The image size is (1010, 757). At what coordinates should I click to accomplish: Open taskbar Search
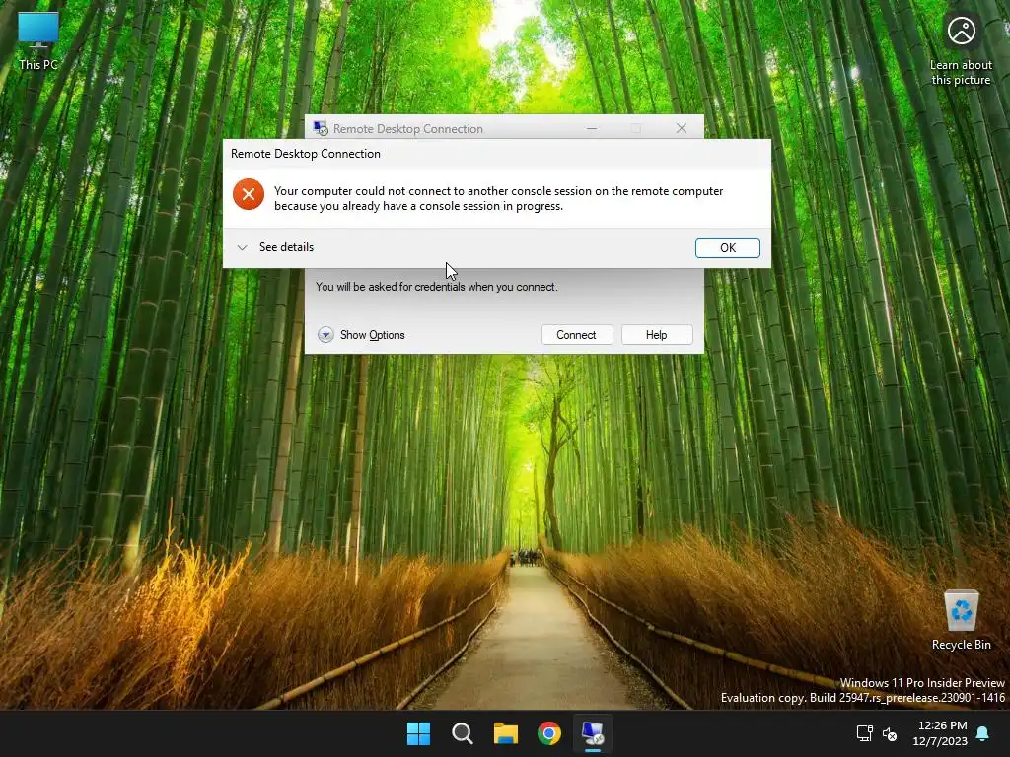click(463, 733)
